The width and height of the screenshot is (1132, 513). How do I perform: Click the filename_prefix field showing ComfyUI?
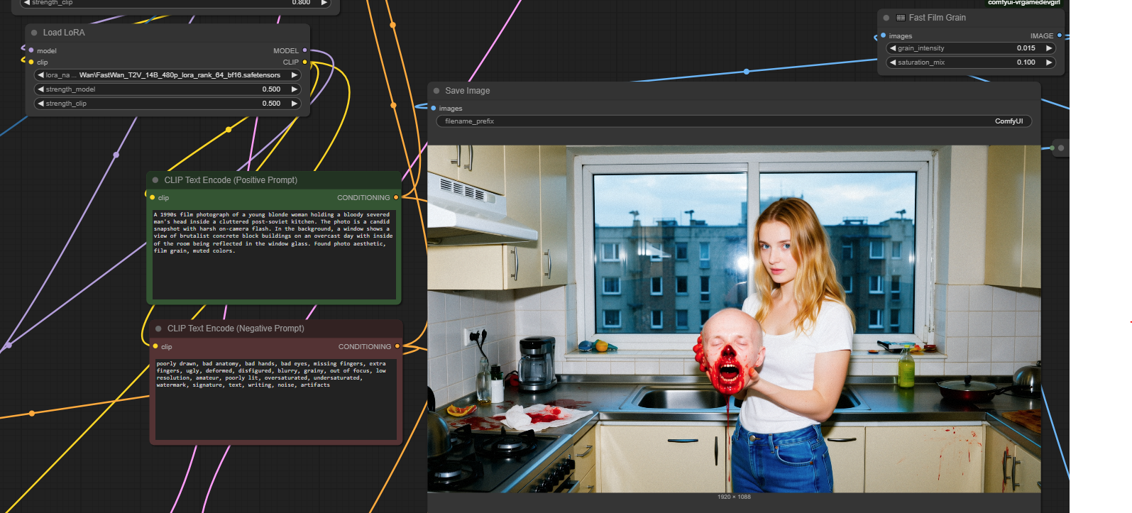click(x=734, y=121)
